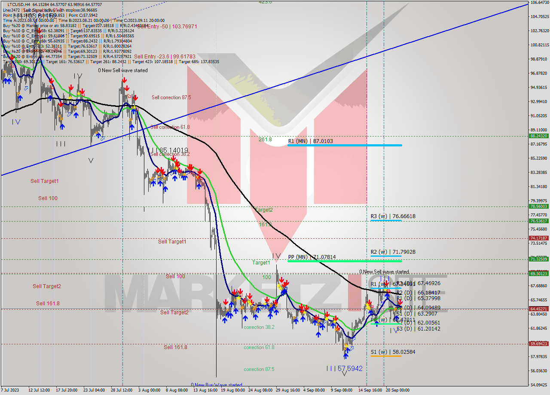Image resolution: width=550 pixels, height=395 pixels.
Task: Click the green 71.32509 price tag
Action: [539, 259]
